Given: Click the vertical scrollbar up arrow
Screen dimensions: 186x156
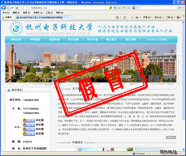Looking at the screenshot, I should 184,23.
